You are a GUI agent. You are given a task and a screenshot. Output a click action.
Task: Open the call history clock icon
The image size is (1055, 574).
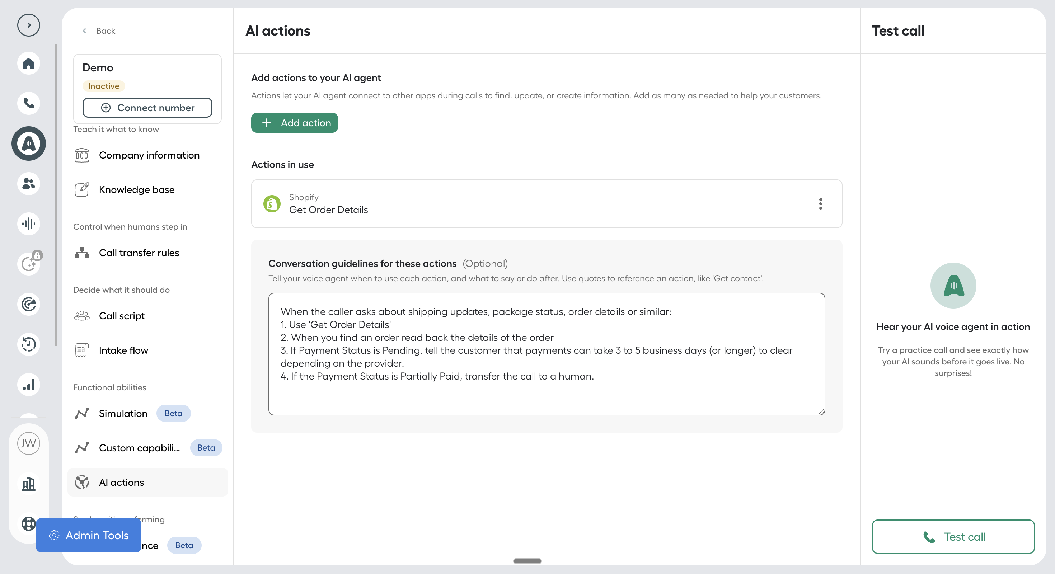pos(29,344)
